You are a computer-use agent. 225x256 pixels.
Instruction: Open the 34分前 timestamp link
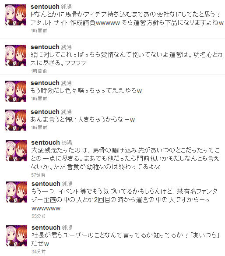pos(39,252)
